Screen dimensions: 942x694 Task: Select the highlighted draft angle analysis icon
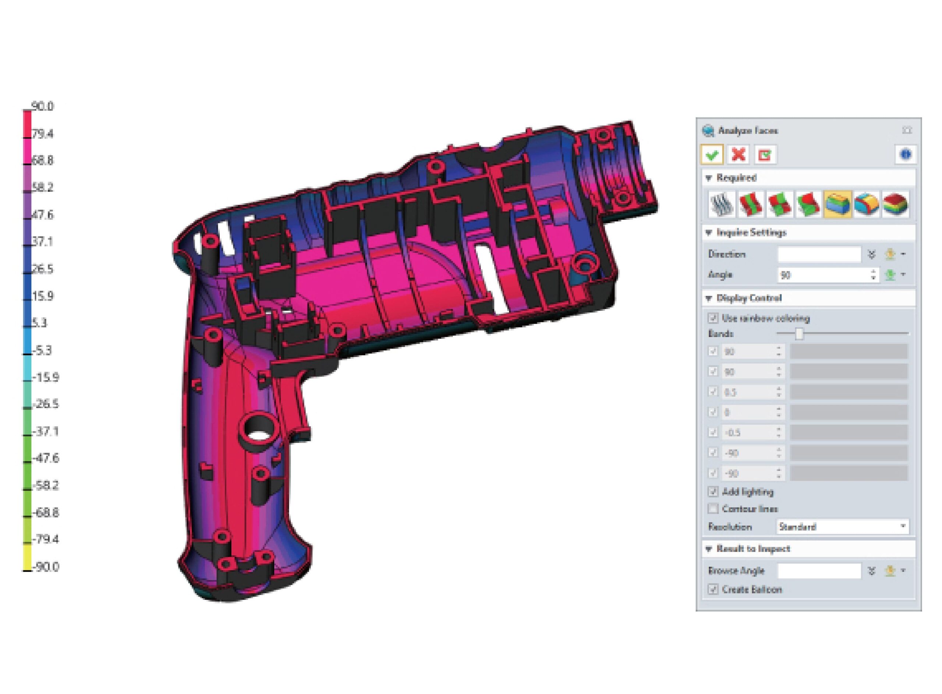tap(837, 204)
